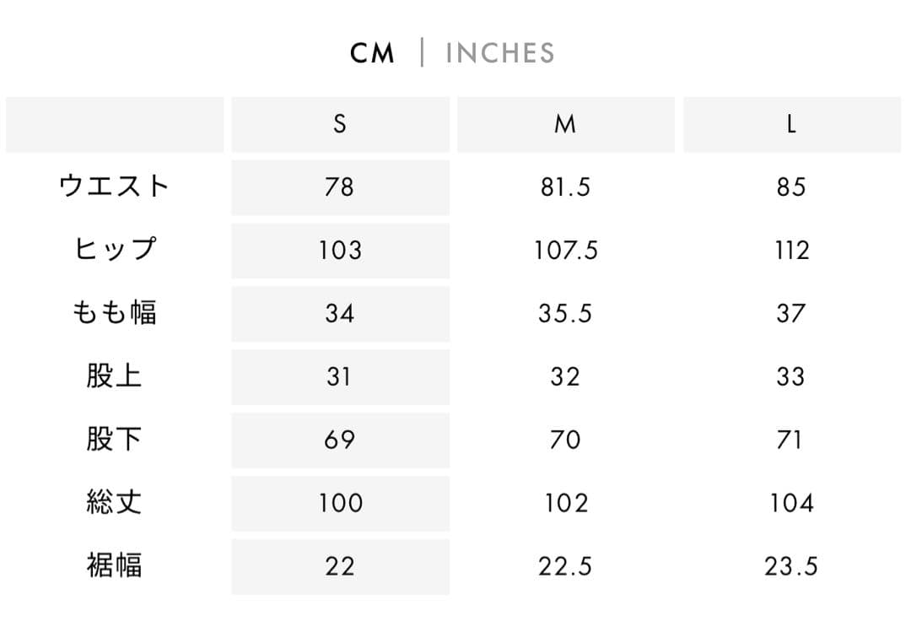911x627 pixels.
Task: Click the thigh width value 35.5
Action: pyautogui.click(x=565, y=314)
